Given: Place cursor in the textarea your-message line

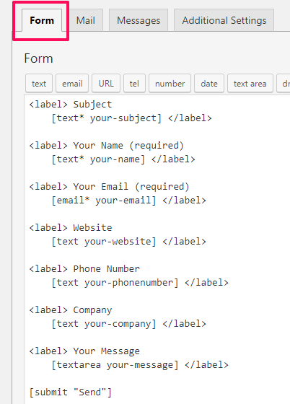Looking at the screenshot, I should [140, 365].
